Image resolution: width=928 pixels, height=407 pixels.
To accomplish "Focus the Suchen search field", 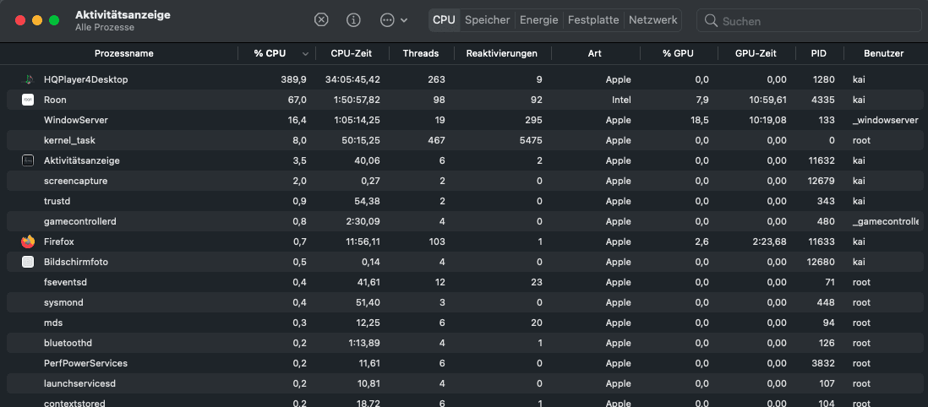I will [x=809, y=21].
